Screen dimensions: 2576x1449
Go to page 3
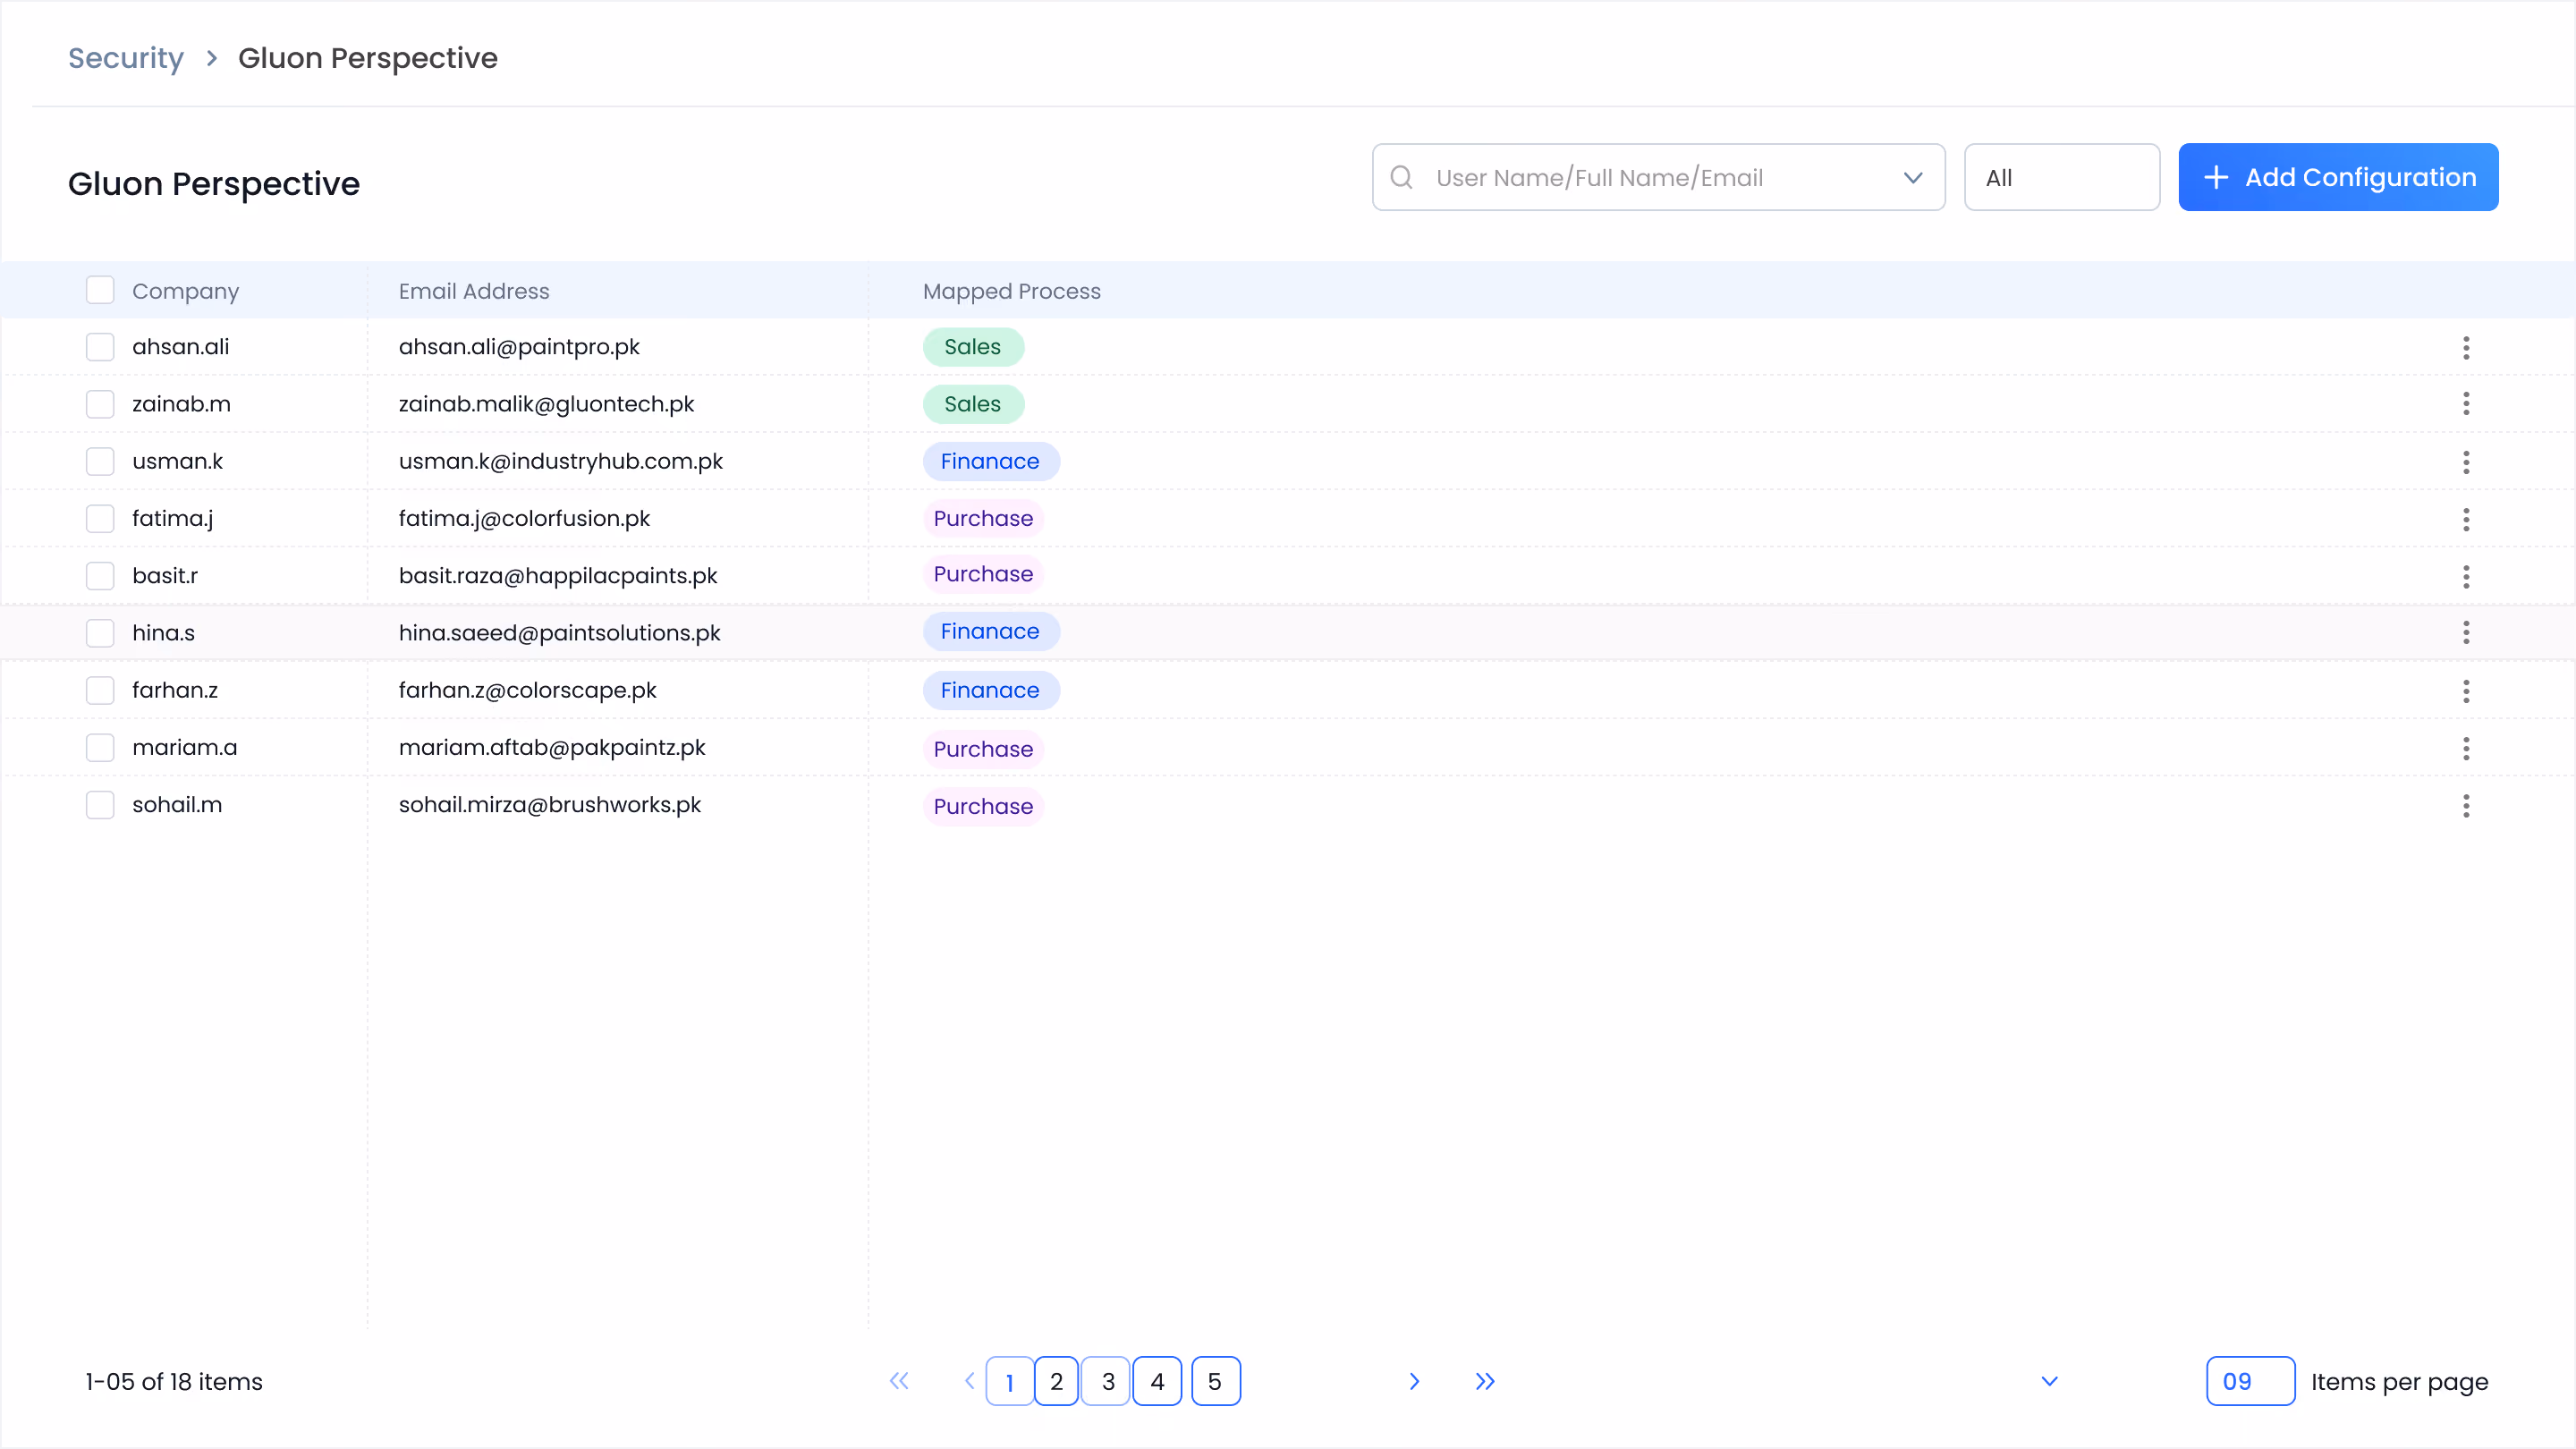1107,1381
